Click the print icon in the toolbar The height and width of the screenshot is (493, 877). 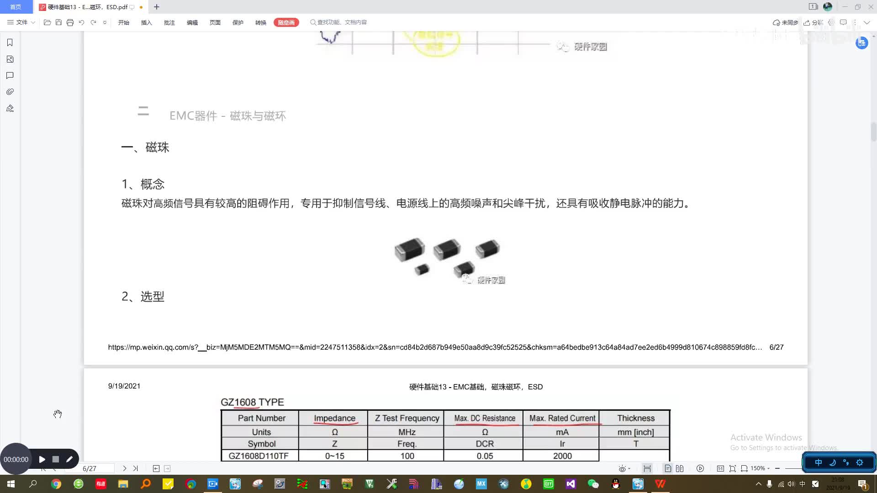click(x=70, y=22)
